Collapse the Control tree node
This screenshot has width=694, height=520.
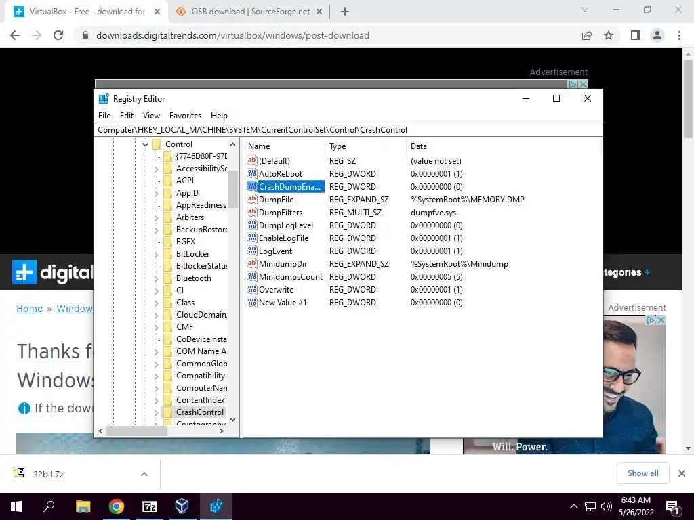(x=145, y=144)
